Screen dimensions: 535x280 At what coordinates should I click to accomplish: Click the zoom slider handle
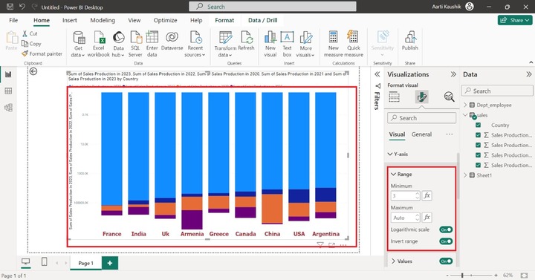[462, 275]
